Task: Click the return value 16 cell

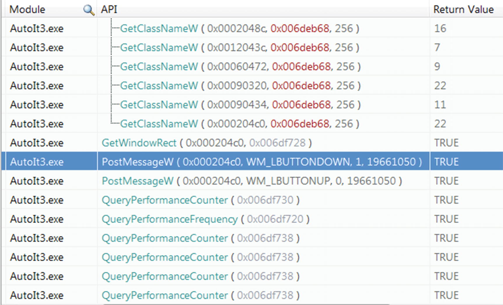Action: [440, 28]
